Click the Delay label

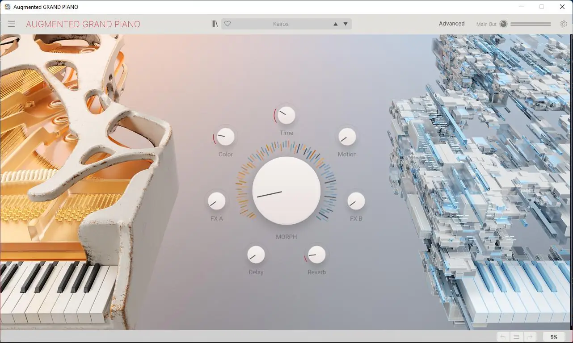point(256,272)
